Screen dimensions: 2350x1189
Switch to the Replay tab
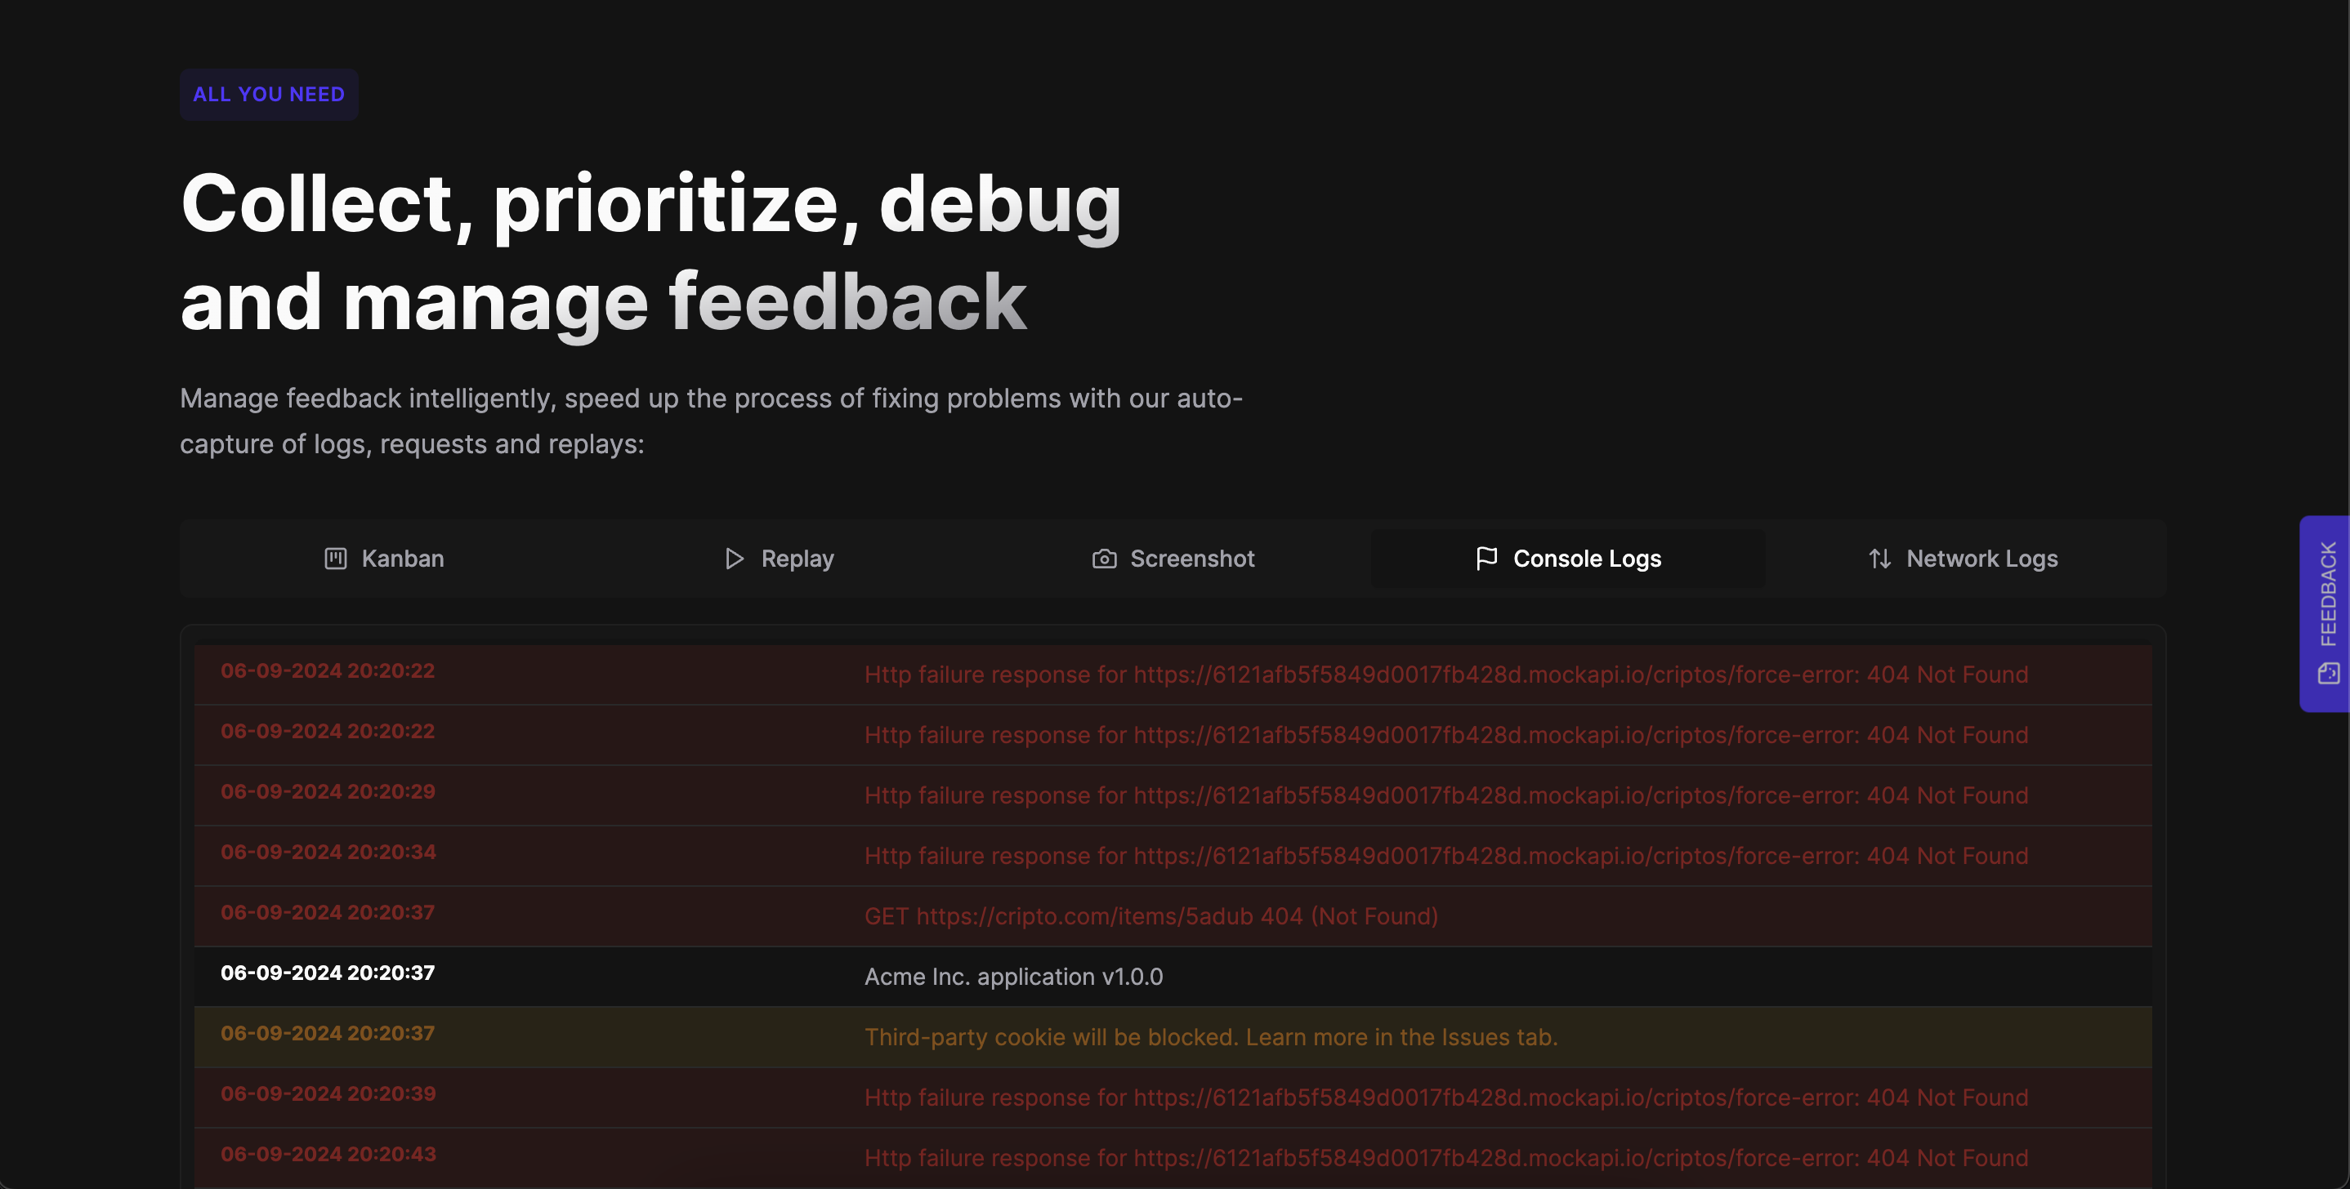pyautogui.click(x=779, y=558)
